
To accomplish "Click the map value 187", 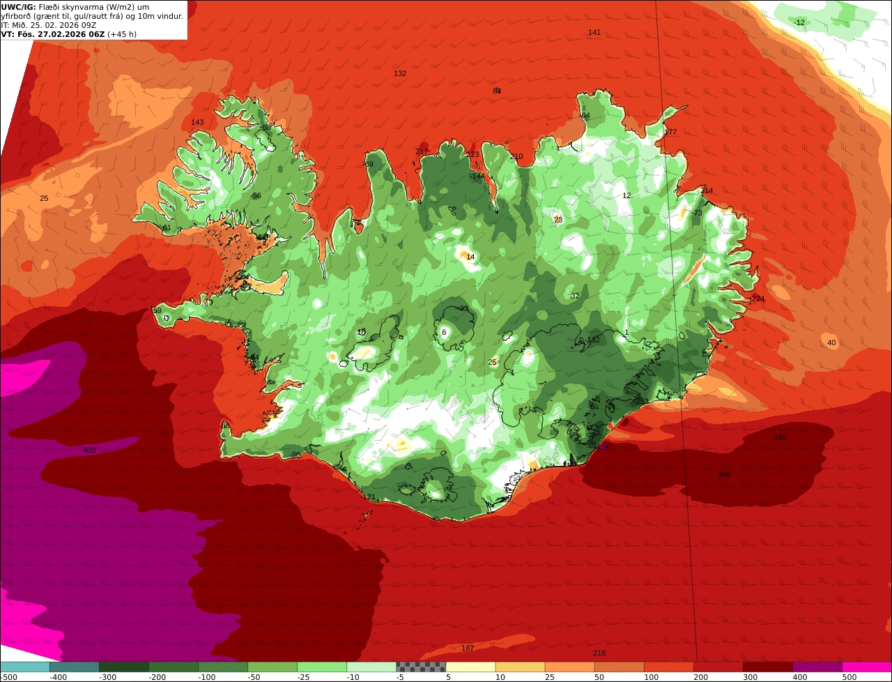I will (x=468, y=649).
